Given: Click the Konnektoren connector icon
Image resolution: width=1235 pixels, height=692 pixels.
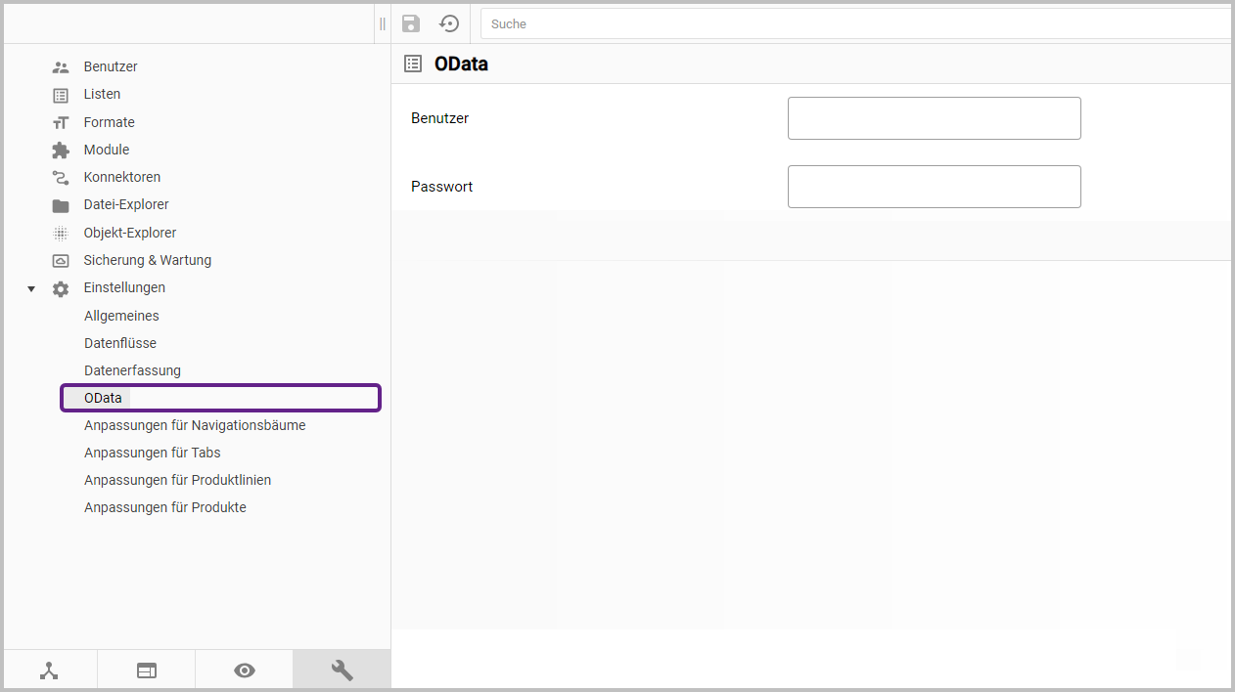Looking at the screenshot, I should point(61,178).
